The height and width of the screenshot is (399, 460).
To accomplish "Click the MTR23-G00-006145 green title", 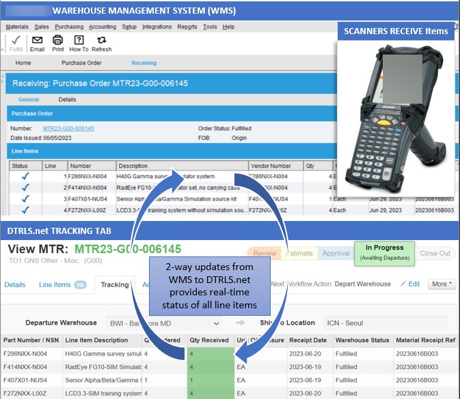I will [x=128, y=249].
